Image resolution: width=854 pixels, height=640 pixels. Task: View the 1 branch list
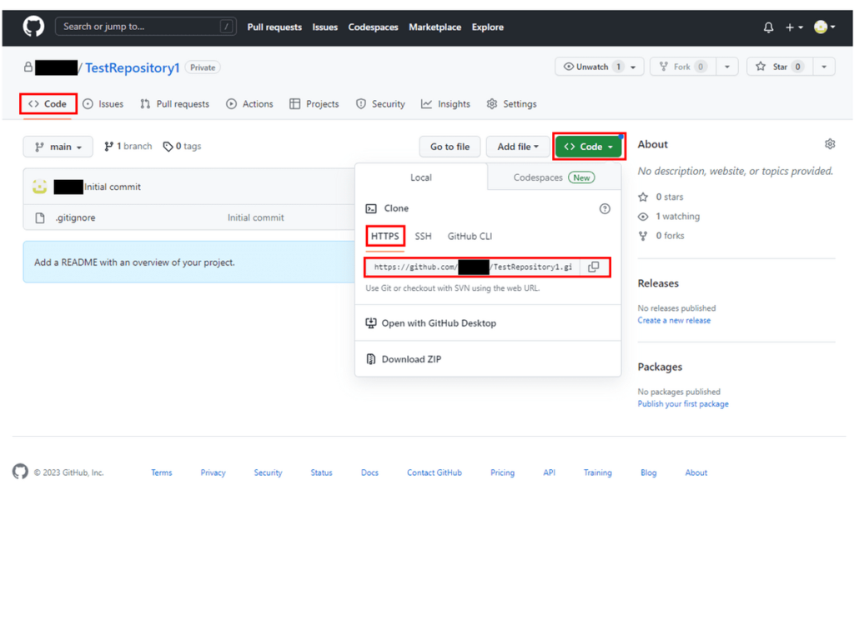coord(128,146)
